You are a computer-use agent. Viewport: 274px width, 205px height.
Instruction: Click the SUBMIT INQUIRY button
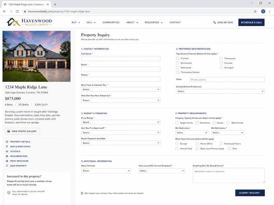click(250, 193)
